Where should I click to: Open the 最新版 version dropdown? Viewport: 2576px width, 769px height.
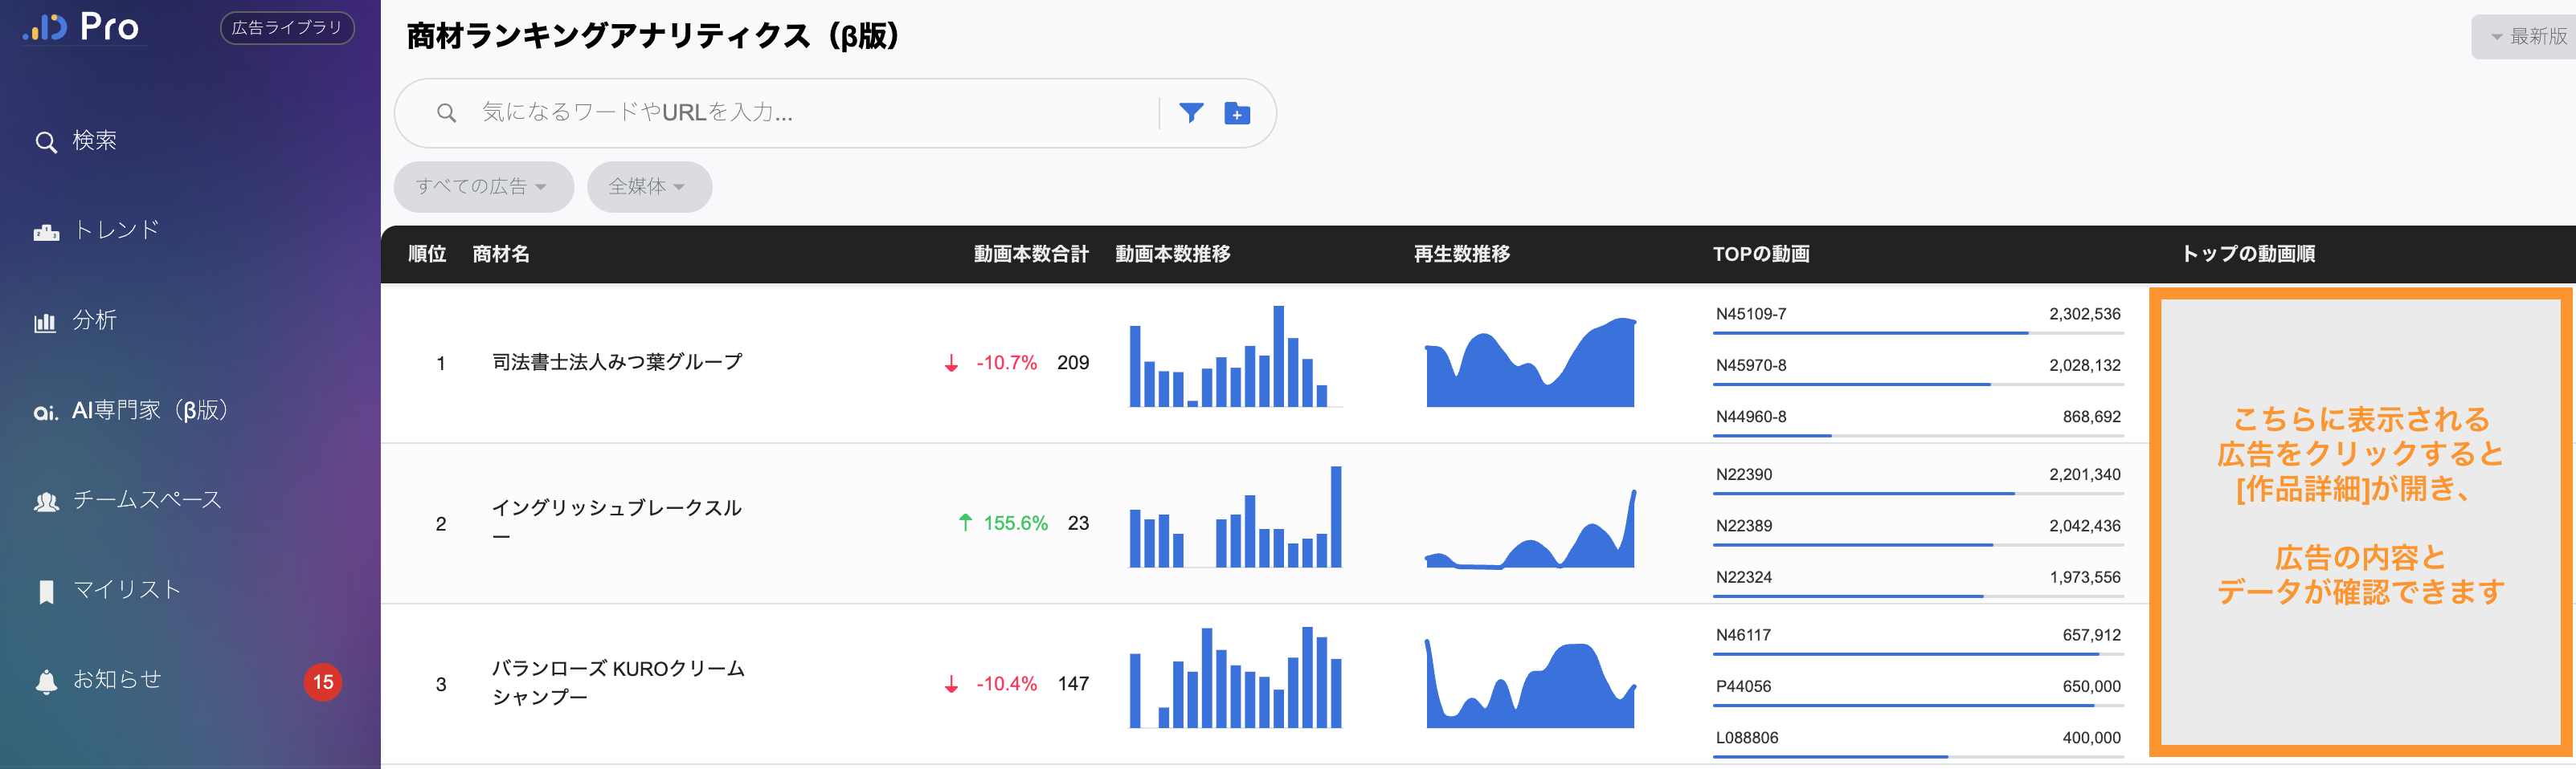point(2527,37)
